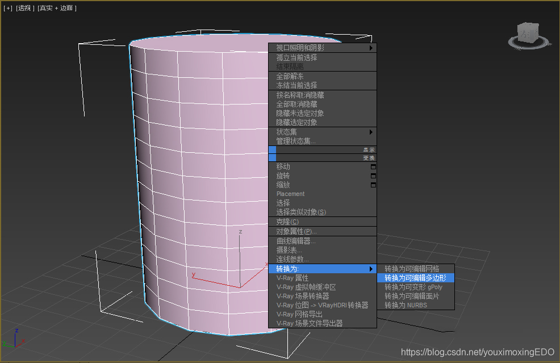The width and height of the screenshot is (560, 363).
Task: Select 隐藏未选定对象 entry
Action: coord(323,113)
